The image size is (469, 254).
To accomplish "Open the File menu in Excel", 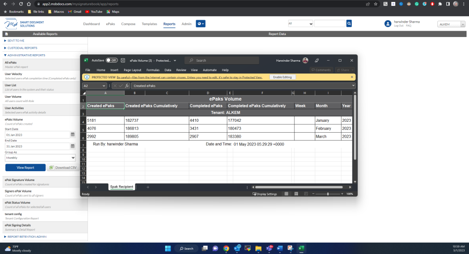I will pyautogui.click(x=87, y=70).
